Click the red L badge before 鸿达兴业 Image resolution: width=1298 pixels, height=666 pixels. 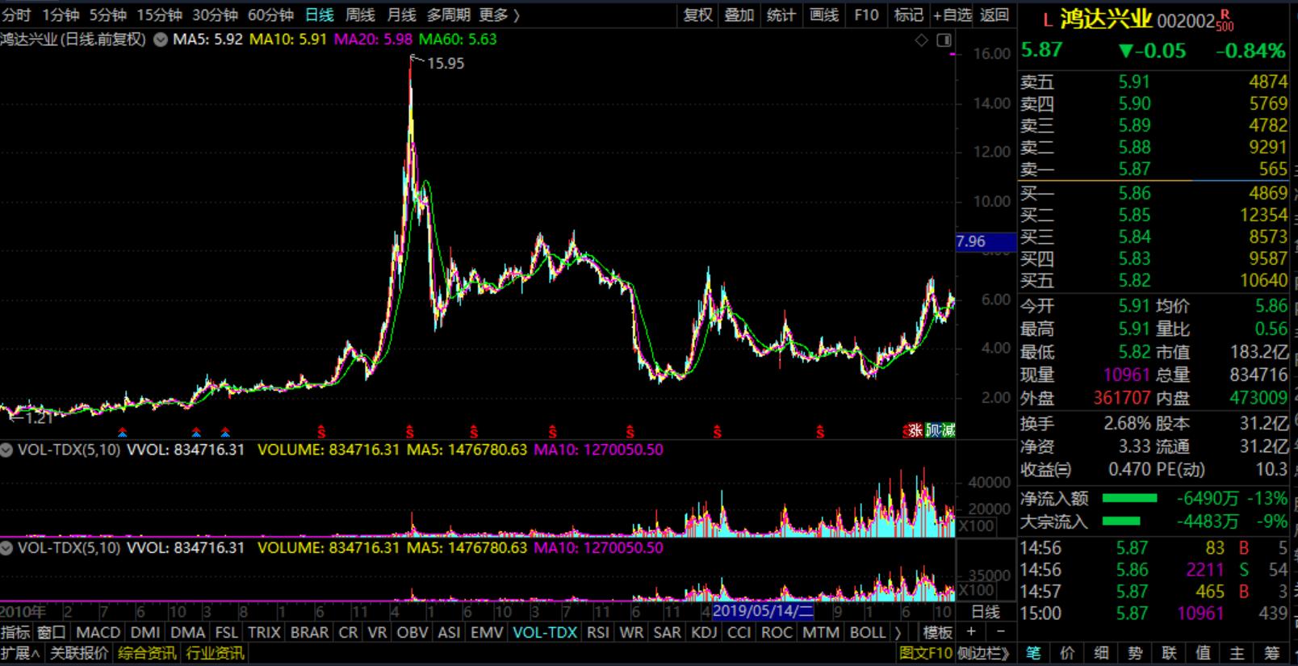[1048, 20]
